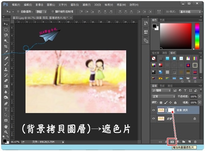Select the white layer mask thumbnail
This screenshot has height=151, width=205.
click(171, 110)
